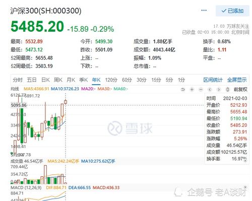Image resolution: width=252 pixels, height=201 pixels.
Task: Click MACD (12,26,9) indicator label
Action: (26, 187)
